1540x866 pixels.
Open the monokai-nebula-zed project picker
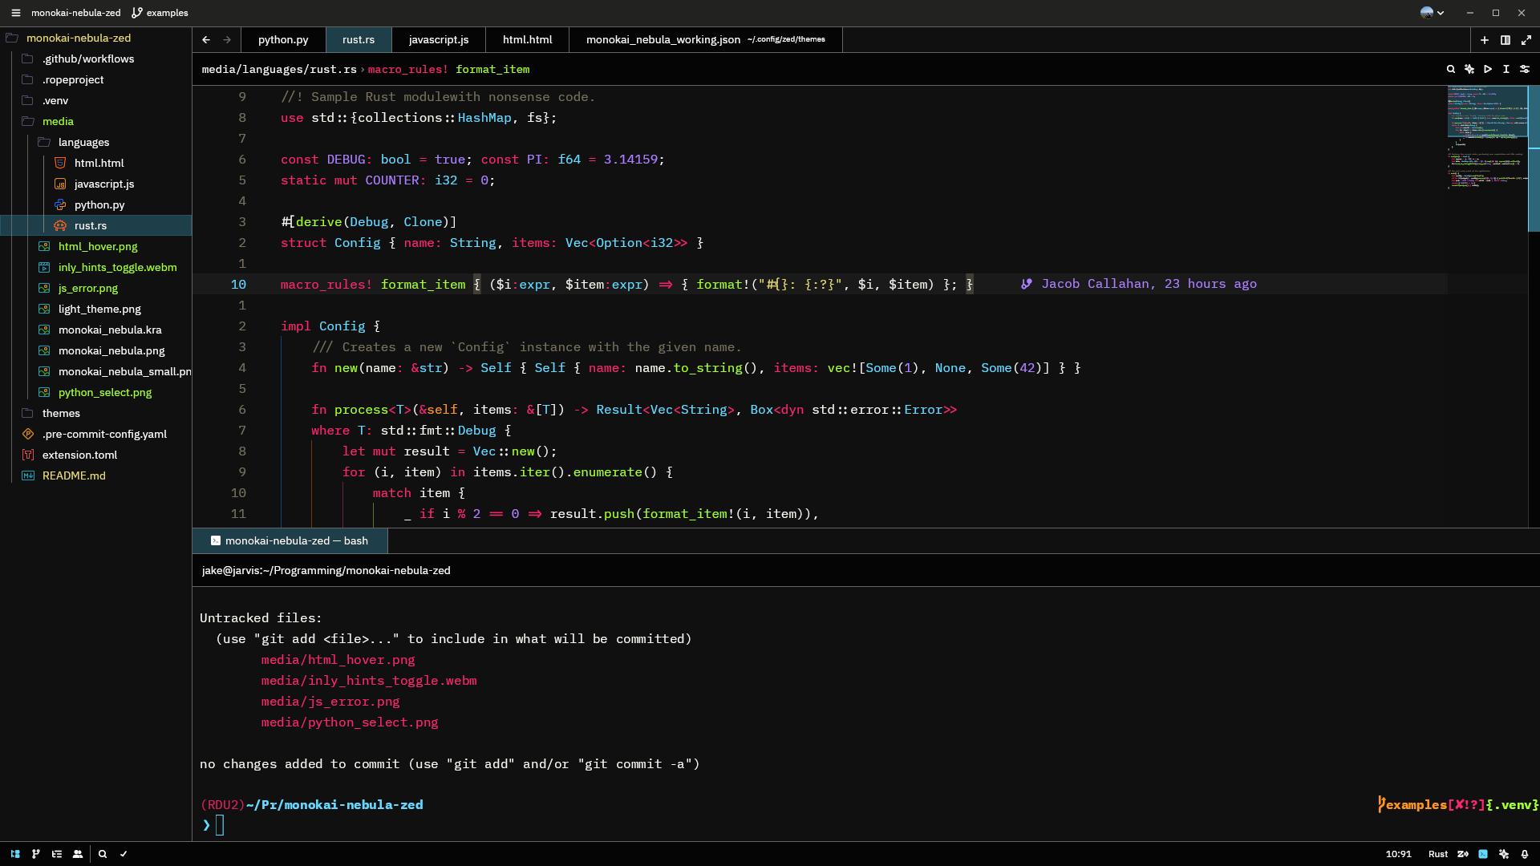[76, 13]
